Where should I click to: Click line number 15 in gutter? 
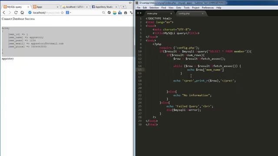coord(140,70)
